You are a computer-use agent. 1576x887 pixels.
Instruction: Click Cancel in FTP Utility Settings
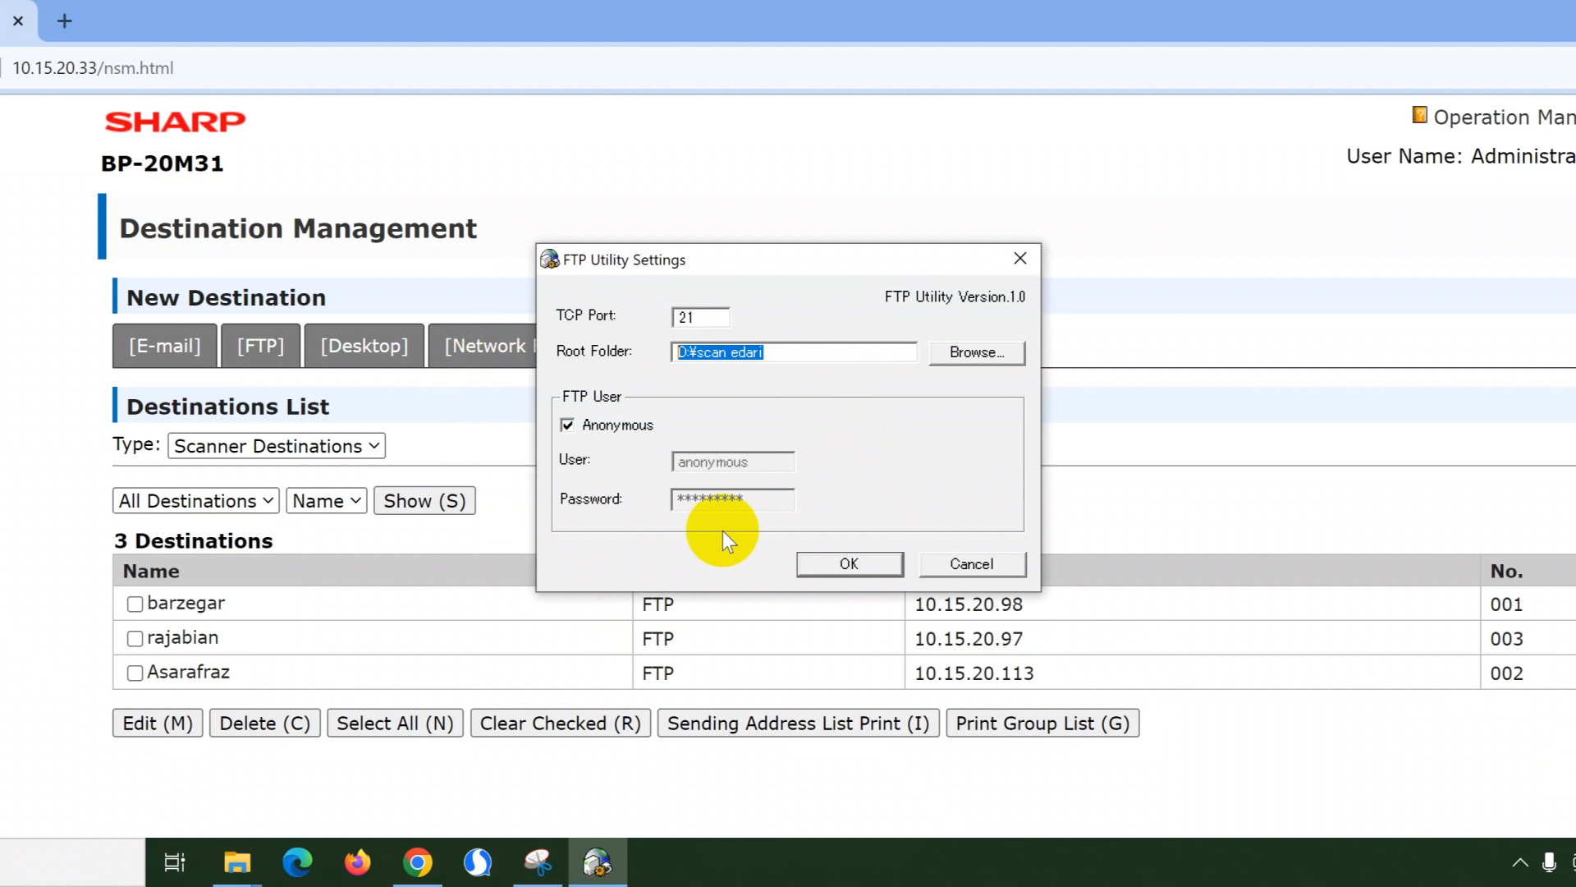click(972, 564)
